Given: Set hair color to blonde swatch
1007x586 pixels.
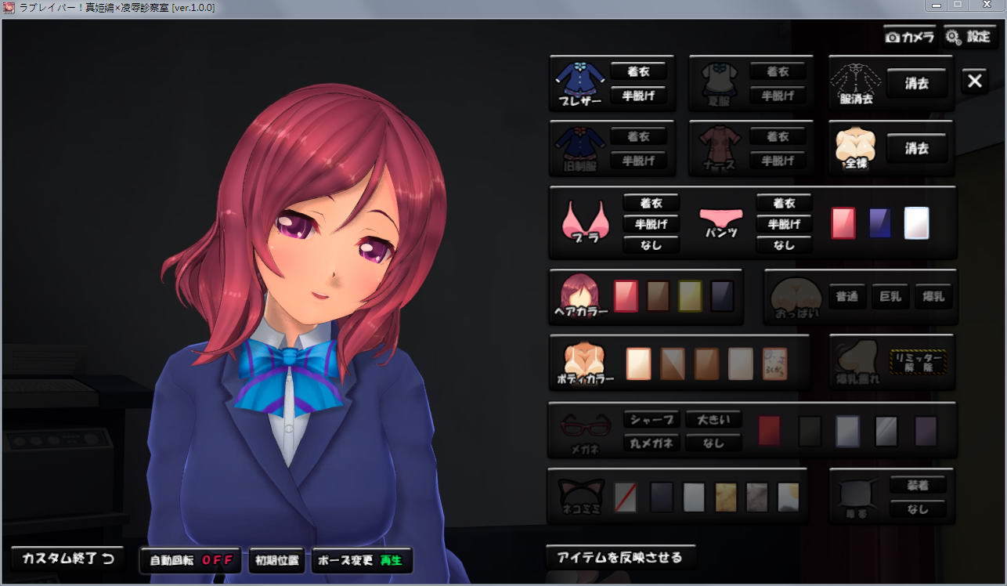Looking at the screenshot, I should tap(690, 296).
